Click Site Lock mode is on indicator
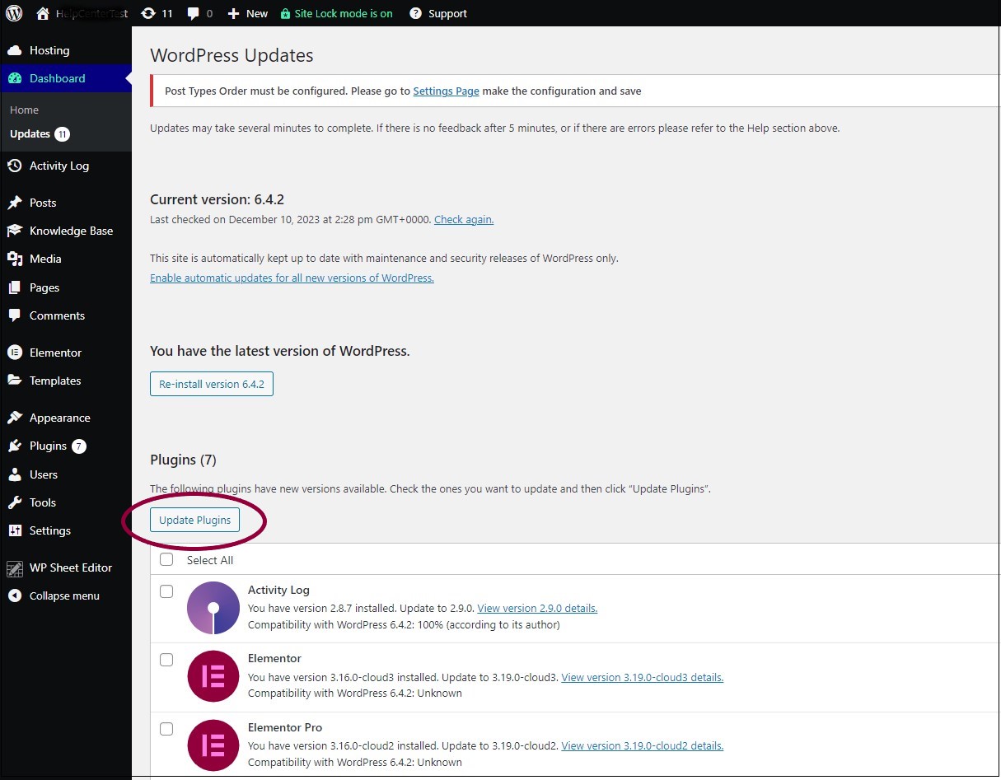1001x780 pixels. tap(336, 13)
